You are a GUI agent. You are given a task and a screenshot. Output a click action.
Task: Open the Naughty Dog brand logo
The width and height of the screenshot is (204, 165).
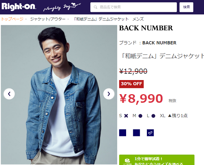[62, 7]
